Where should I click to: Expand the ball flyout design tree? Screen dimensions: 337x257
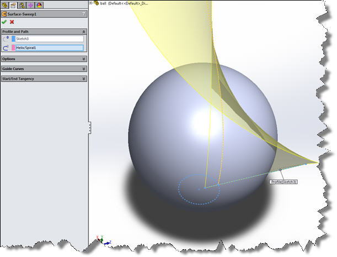[90, 3]
